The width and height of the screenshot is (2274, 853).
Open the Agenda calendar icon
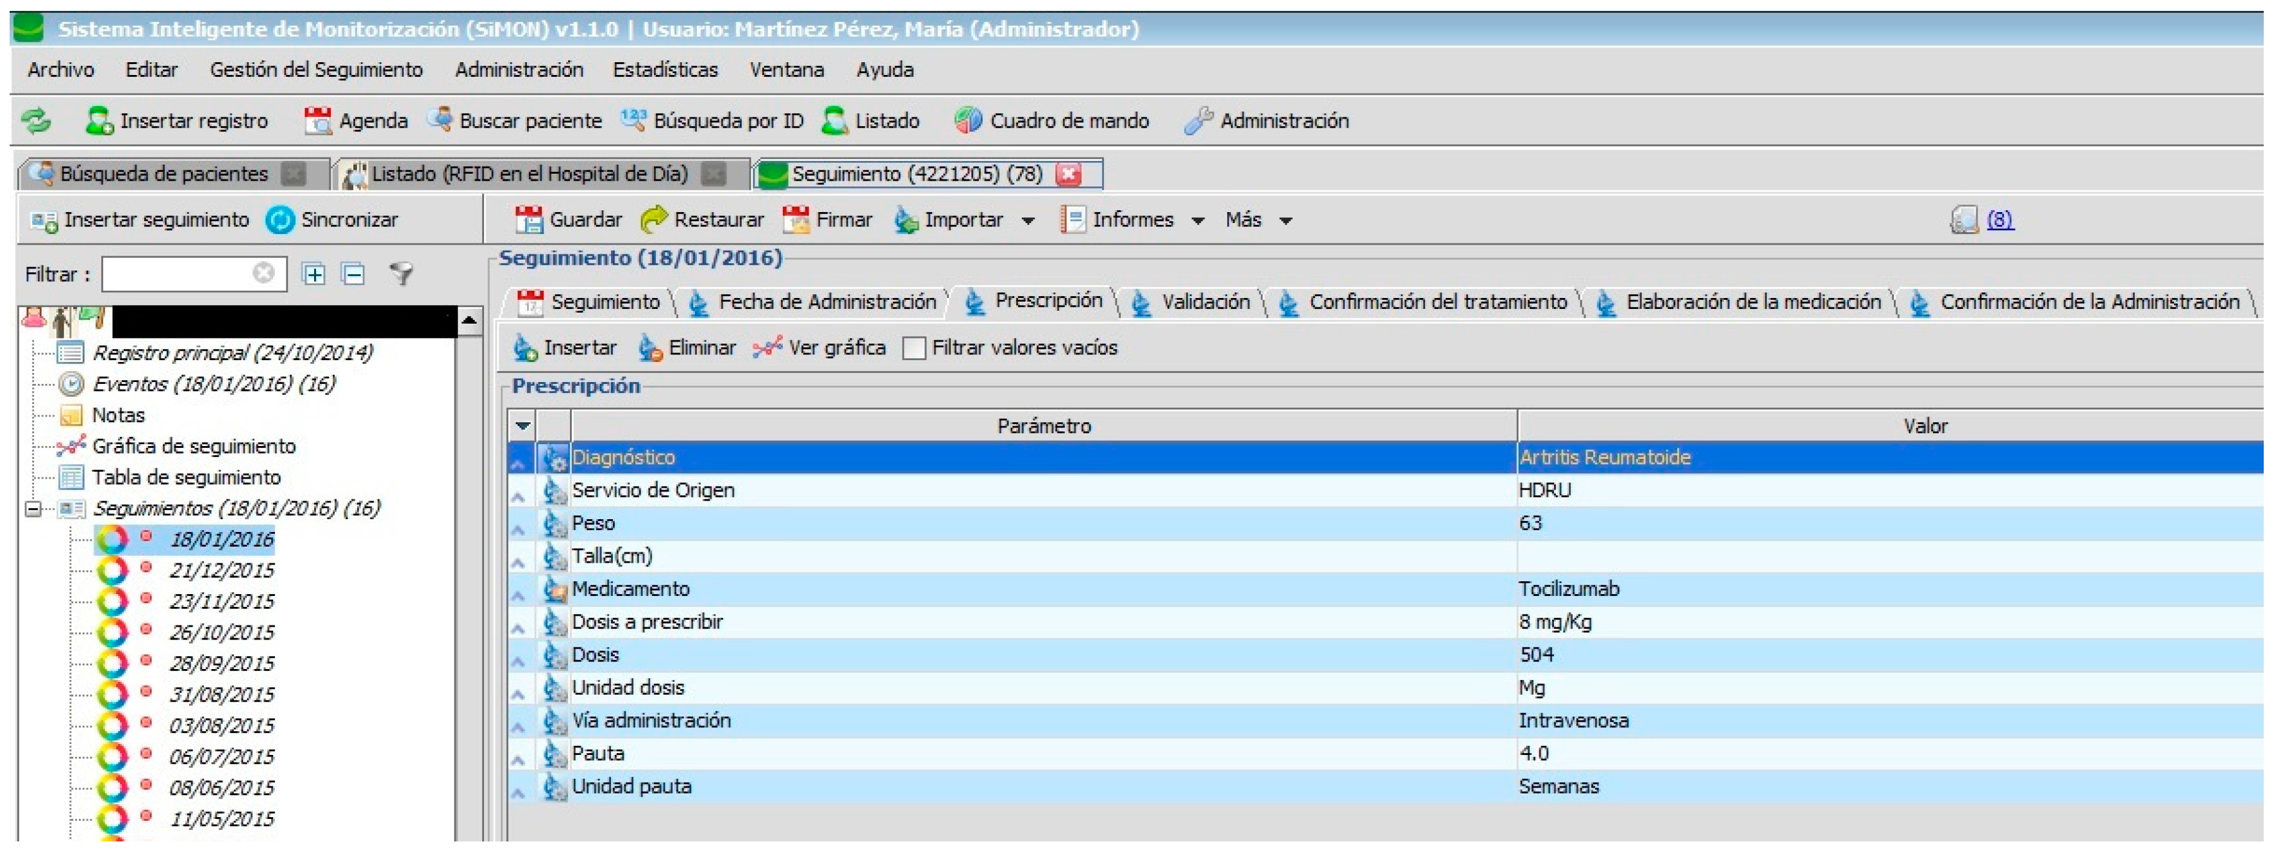click(317, 121)
